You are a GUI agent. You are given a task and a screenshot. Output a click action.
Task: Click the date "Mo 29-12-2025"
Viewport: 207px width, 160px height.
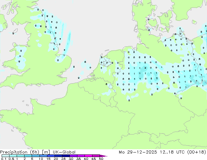coord(138,152)
